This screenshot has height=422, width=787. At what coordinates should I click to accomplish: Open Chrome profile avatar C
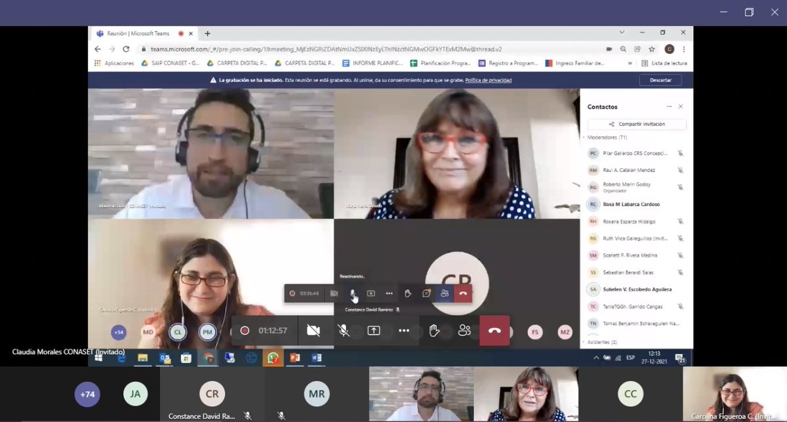(669, 49)
